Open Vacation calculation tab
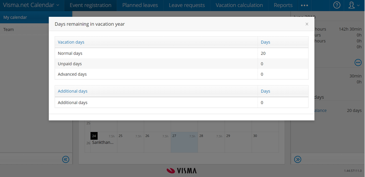The width and height of the screenshot is (365, 177). click(x=239, y=5)
